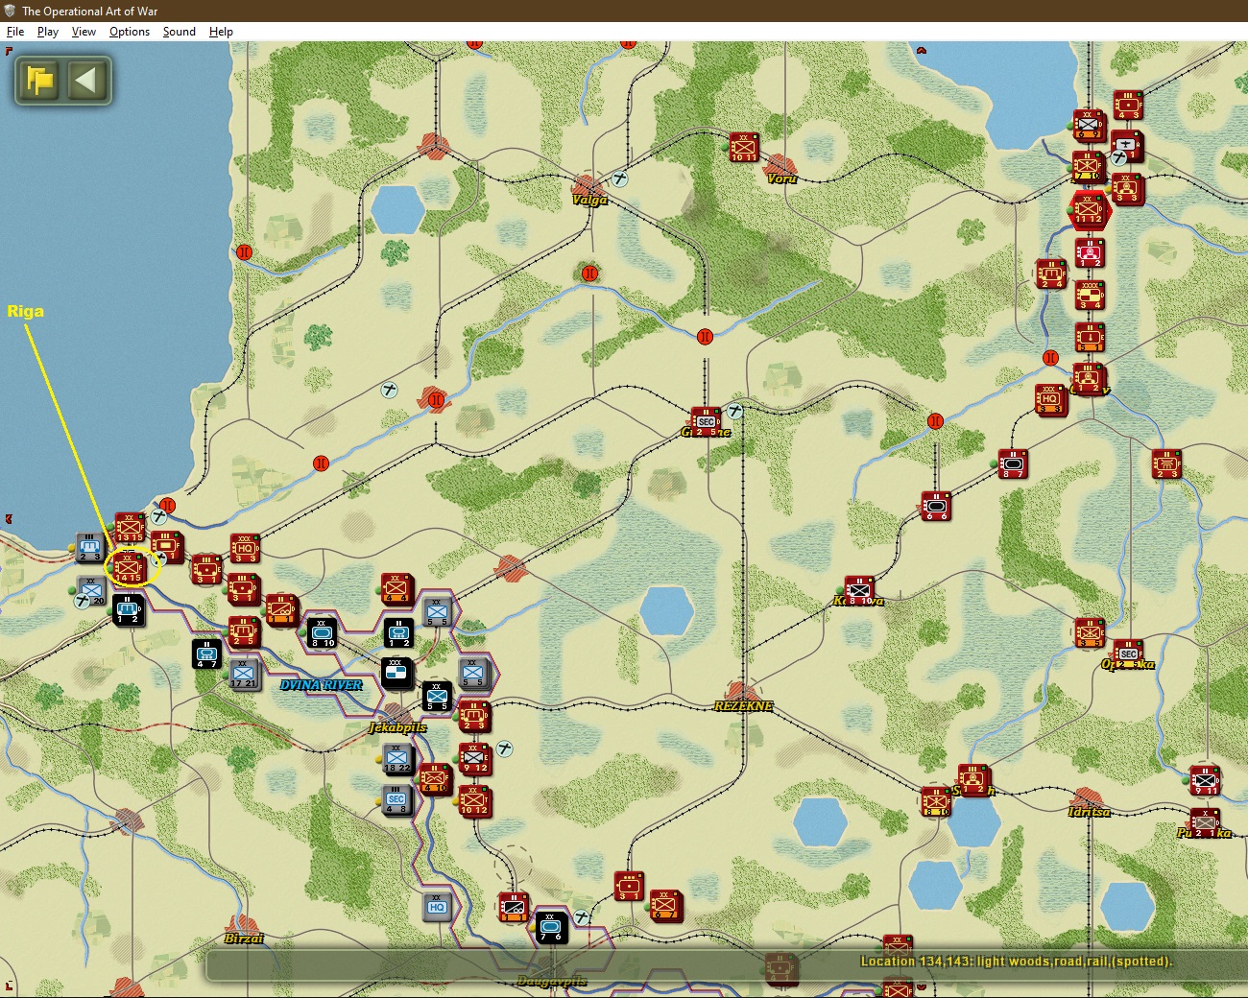Select the Soviet 4-3 regiment unit

(x=1128, y=106)
